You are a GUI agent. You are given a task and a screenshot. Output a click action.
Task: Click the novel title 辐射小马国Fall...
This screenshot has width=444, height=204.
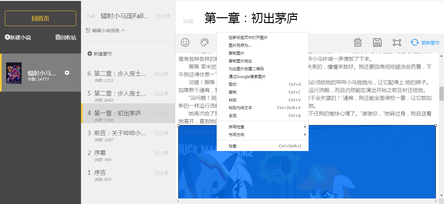click(125, 16)
